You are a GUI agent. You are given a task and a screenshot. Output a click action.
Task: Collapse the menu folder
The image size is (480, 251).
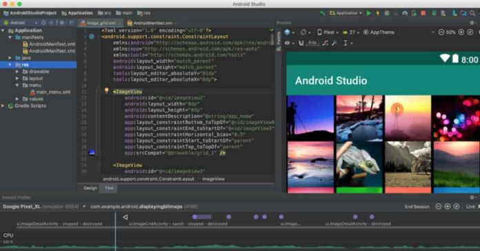click(x=17, y=85)
